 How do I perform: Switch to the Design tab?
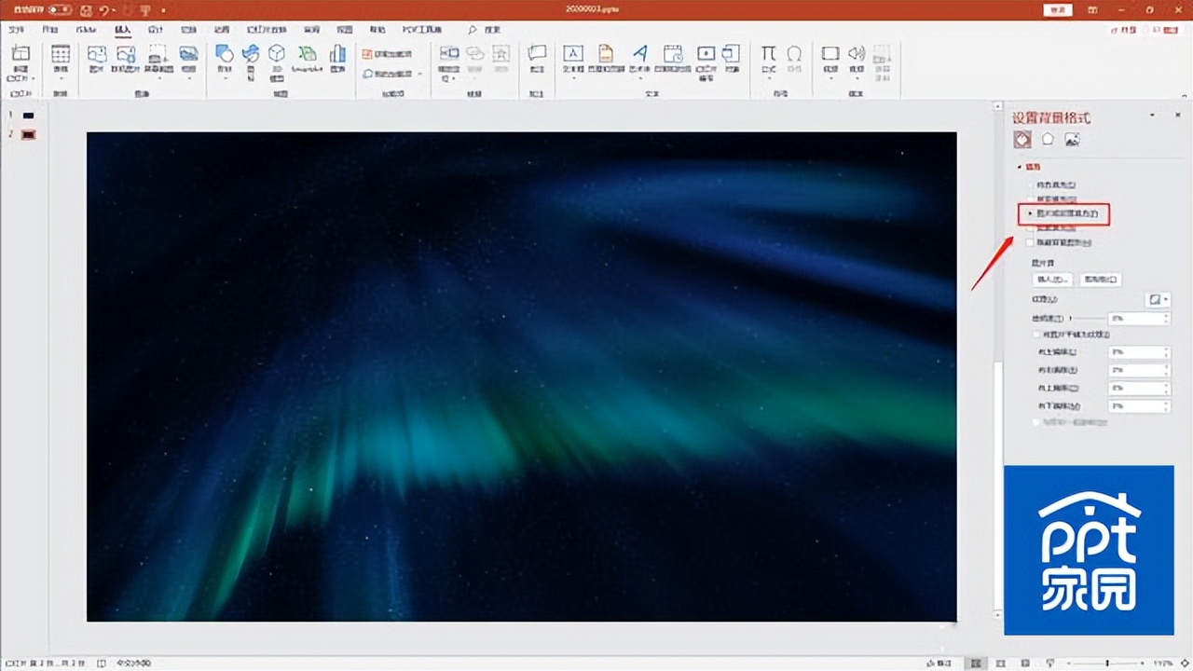156,30
